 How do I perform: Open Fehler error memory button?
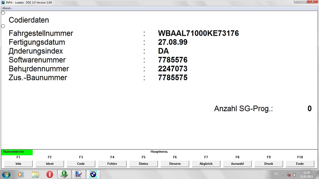click(x=112, y=163)
